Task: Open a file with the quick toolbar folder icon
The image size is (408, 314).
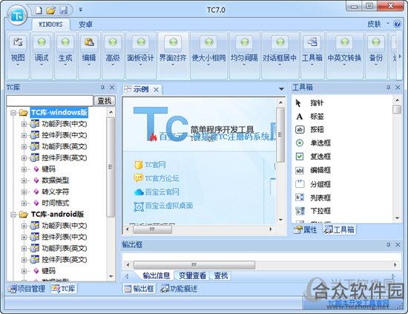Action: (x=51, y=10)
